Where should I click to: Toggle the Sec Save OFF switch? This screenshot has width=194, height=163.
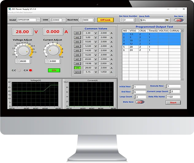(x=179, y=20)
